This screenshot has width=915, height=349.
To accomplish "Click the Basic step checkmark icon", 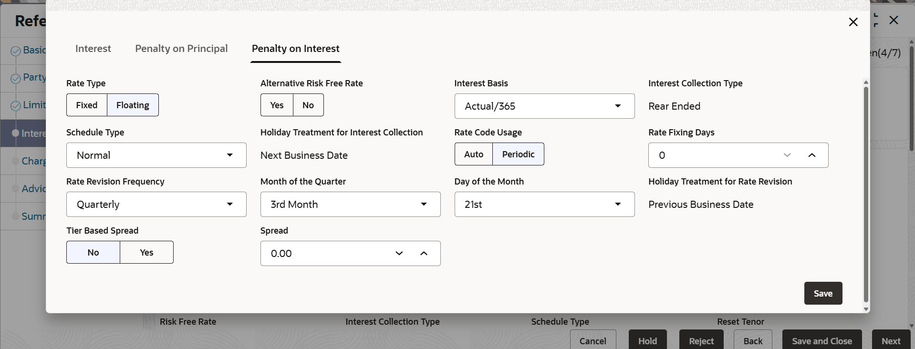I will 16,51.
